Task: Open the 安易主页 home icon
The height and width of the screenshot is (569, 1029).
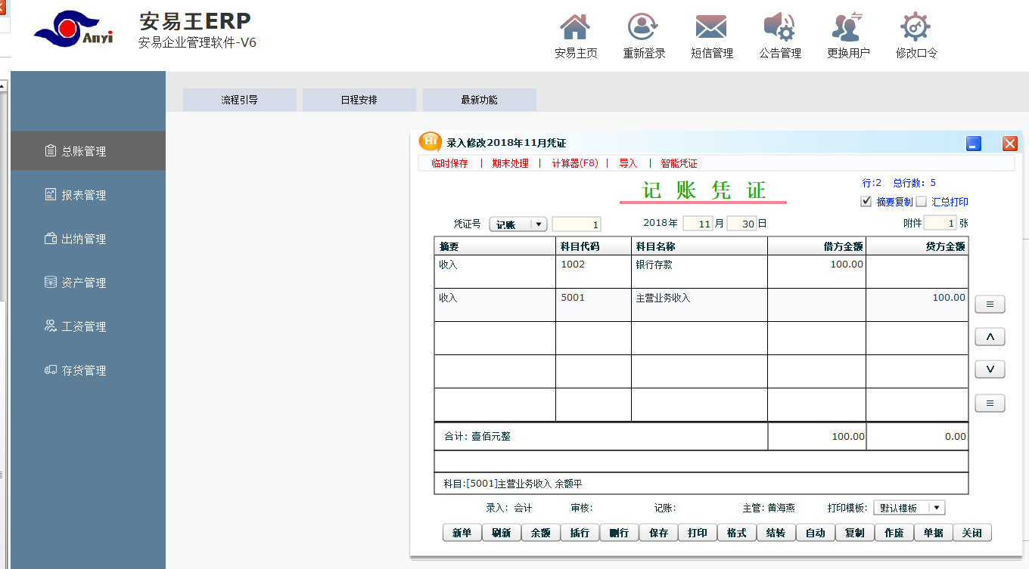Action: tap(575, 27)
